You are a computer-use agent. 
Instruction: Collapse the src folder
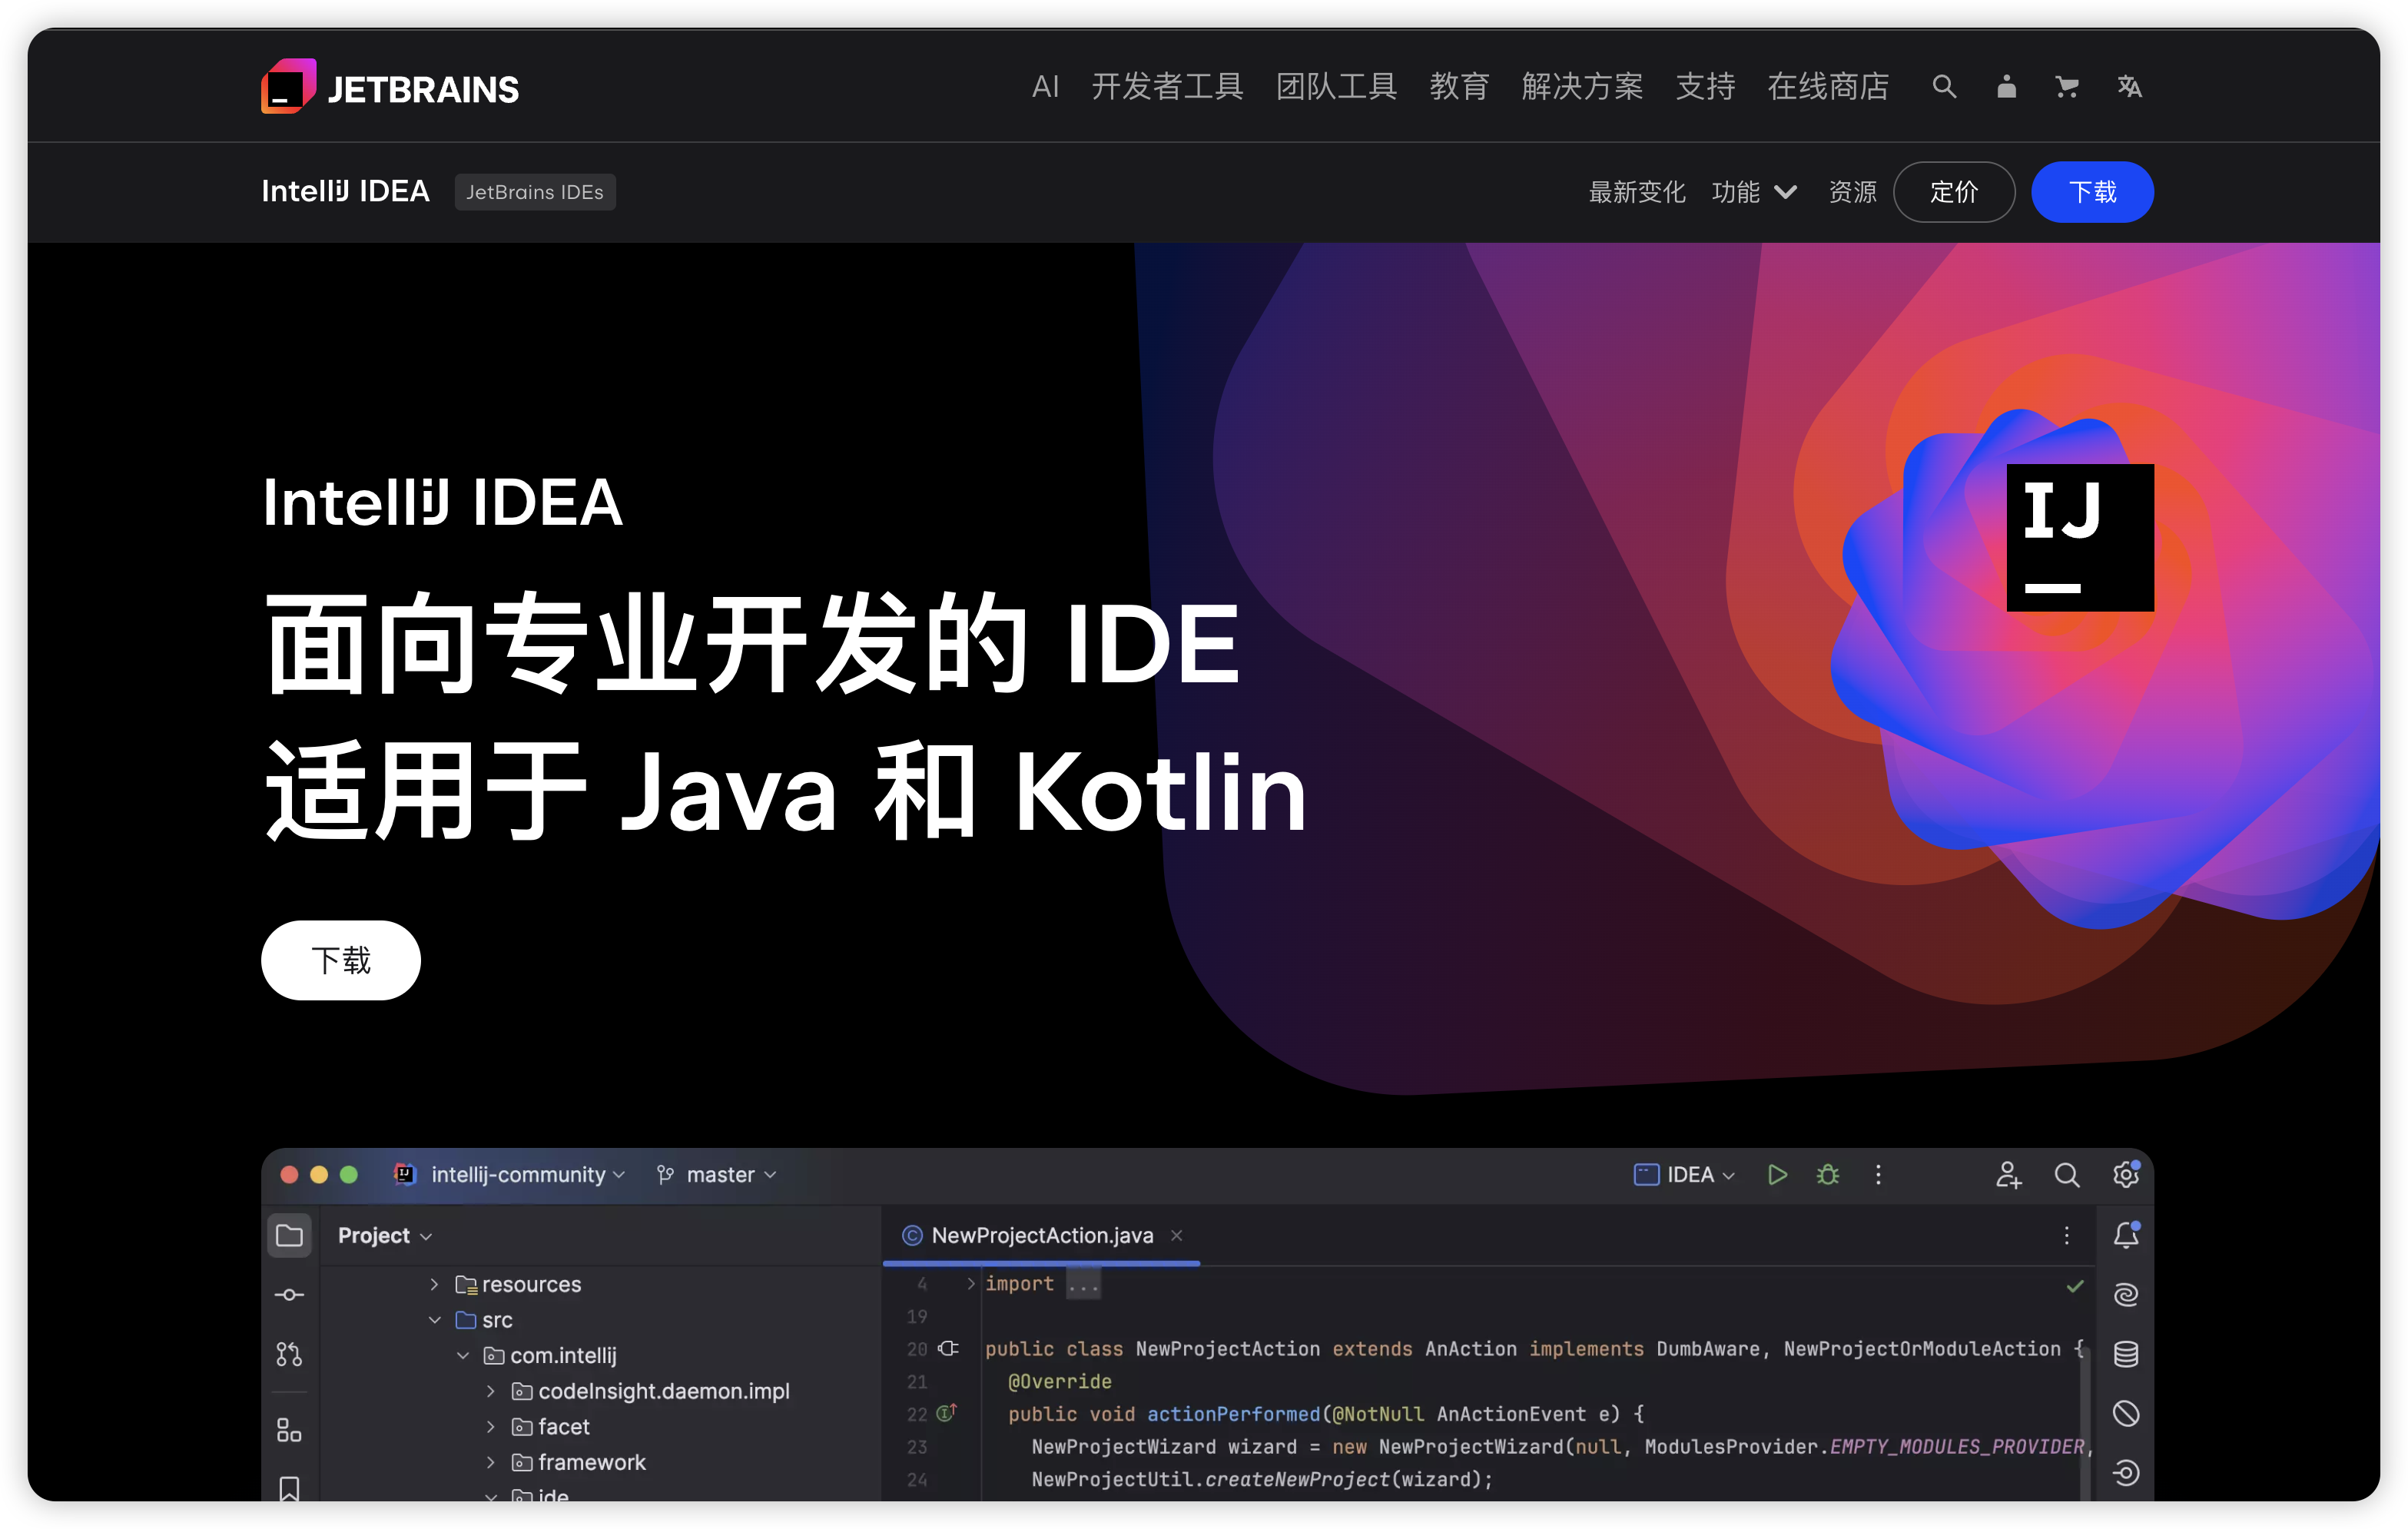tap(434, 1320)
